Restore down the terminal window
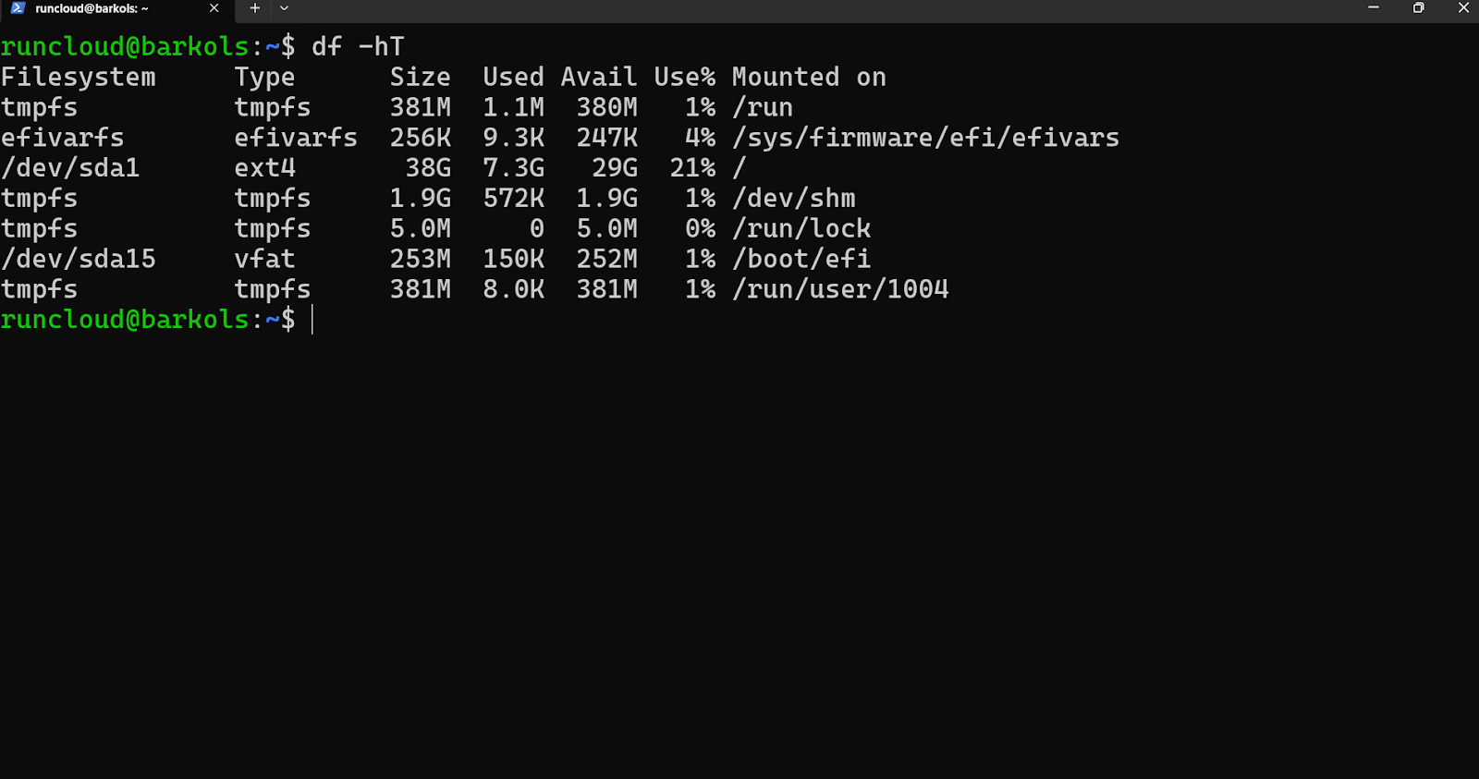This screenshot has width=1479, height=779. click(x=1419, y=8)
